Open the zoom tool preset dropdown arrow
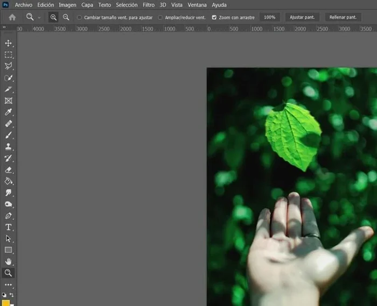The width and height of the screenshot is (377, 306). [x=39, y=17]
